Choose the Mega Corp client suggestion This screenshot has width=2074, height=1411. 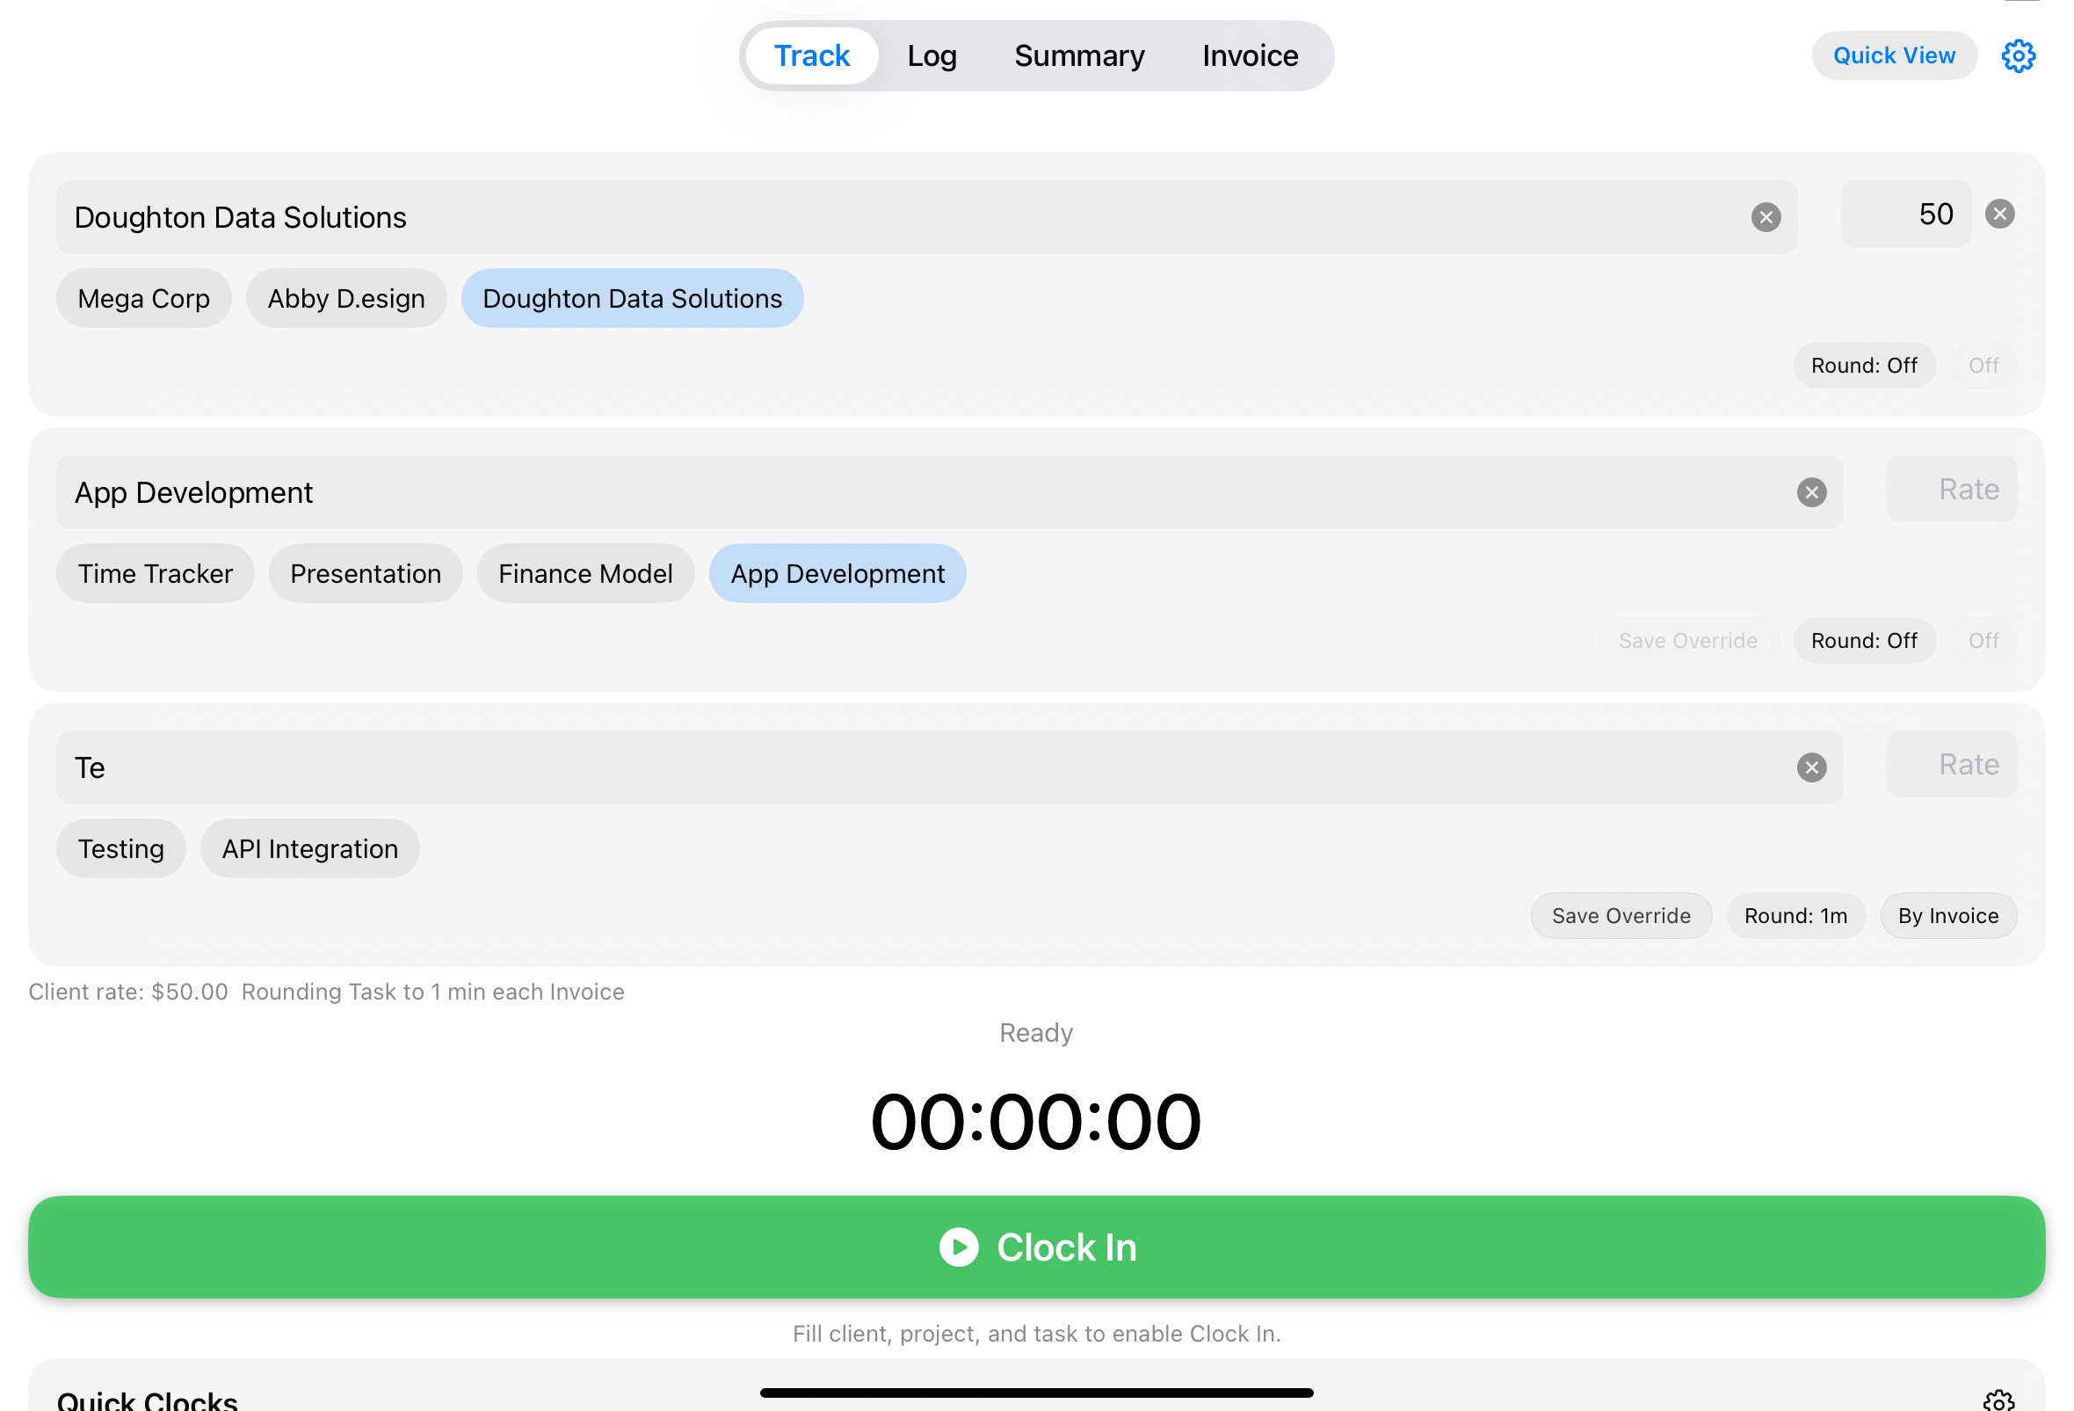[143, 298]
